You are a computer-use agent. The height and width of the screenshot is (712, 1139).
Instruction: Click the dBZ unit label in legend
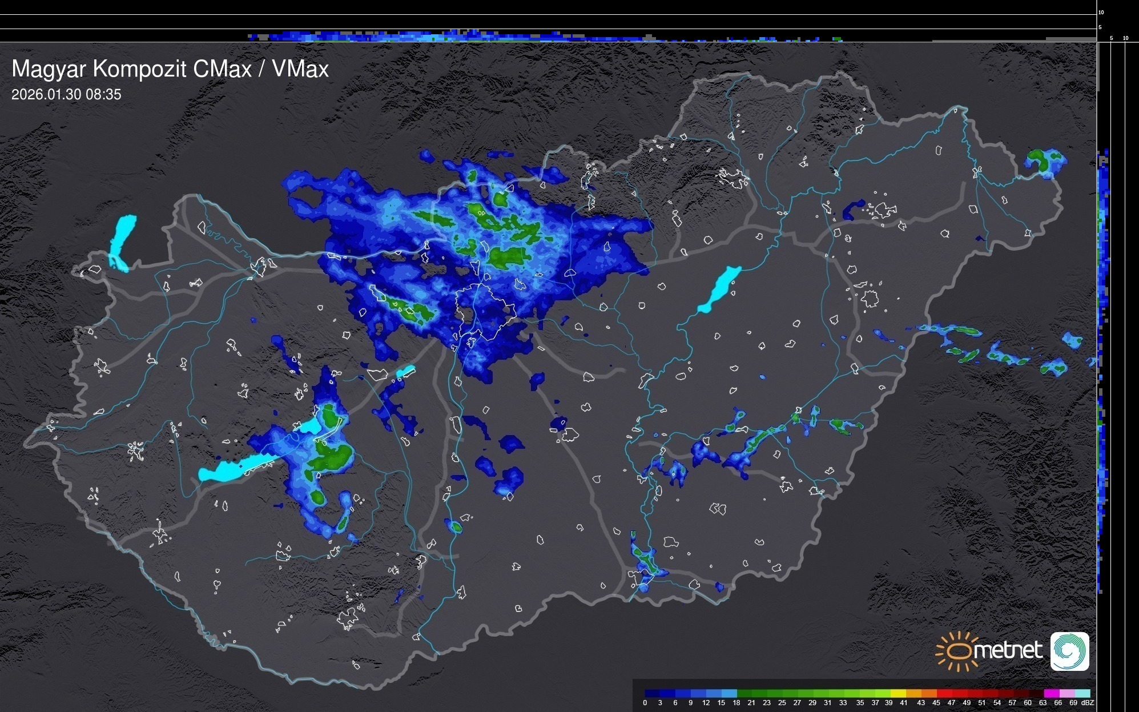pyautogui.click(x=1088, y=703)
